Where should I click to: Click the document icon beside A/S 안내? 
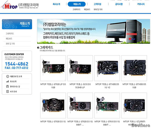point(7,91)
